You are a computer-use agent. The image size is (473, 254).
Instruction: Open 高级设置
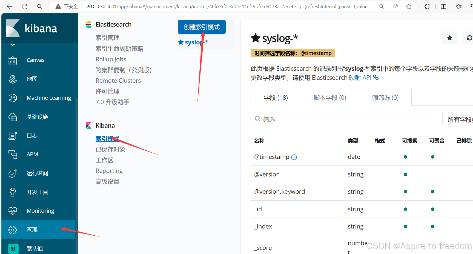point(107,181)
